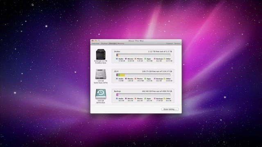Click the Backup disk storage usage bar
The width and height of the screenshot is (262, 147).
tap(143, 95)
